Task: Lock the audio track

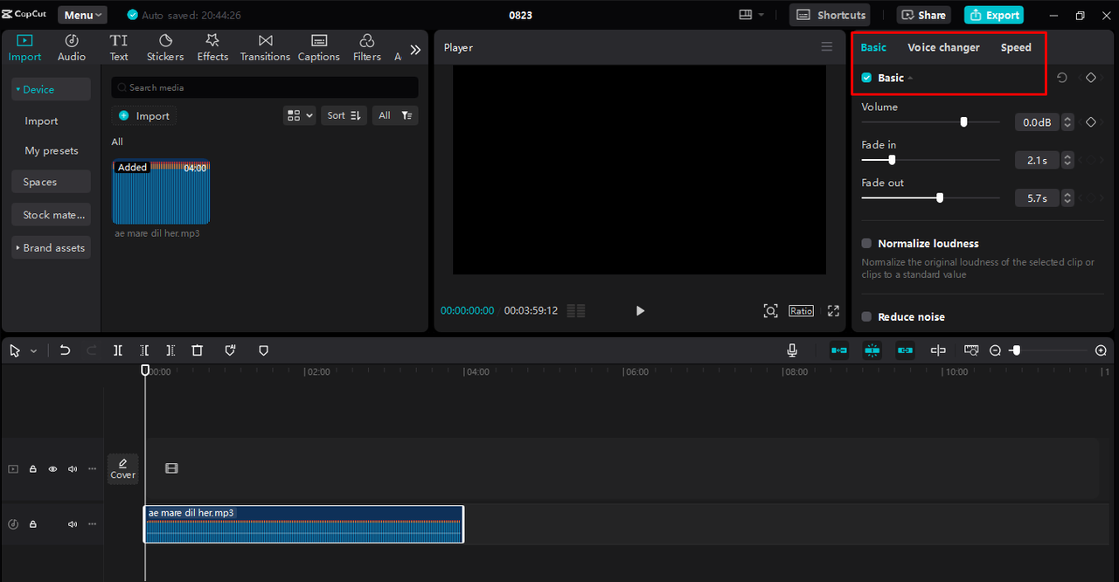Action: (x=32, y=524)
